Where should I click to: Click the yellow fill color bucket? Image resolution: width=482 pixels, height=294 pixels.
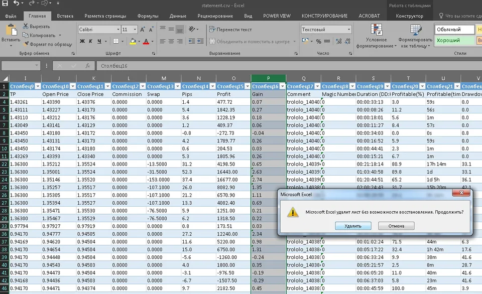pos(133,41)
